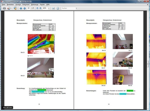Click highlighted word Wärmebrücke
This screenshot has width=150, height=111.
[x=42, y=90]
